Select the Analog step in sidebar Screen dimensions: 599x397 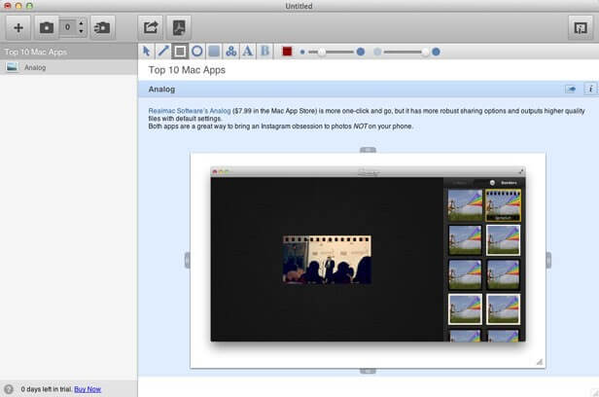(69, 67)
